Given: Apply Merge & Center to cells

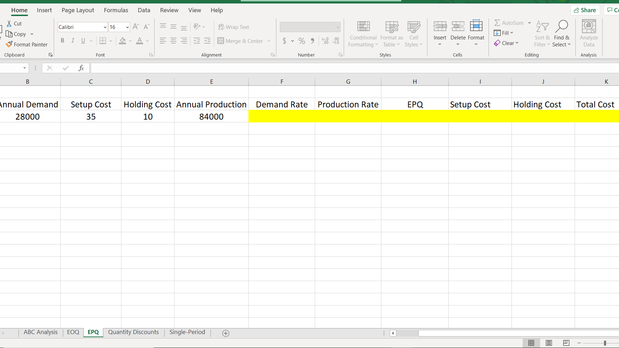Looking at the screenshot, I should coord(241,41).
